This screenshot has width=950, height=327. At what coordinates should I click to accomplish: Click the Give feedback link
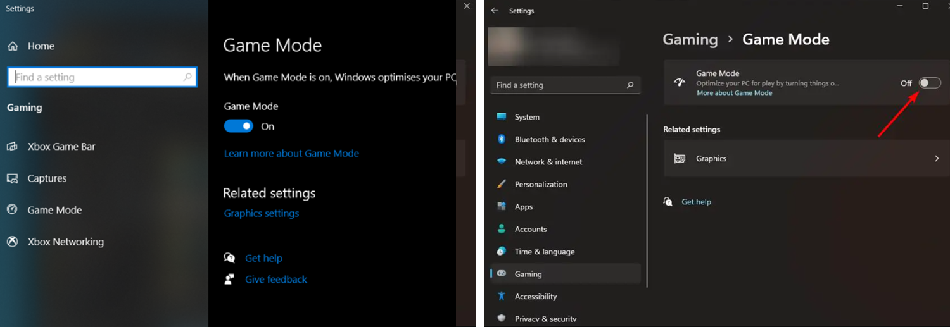(x=276, y=279)
